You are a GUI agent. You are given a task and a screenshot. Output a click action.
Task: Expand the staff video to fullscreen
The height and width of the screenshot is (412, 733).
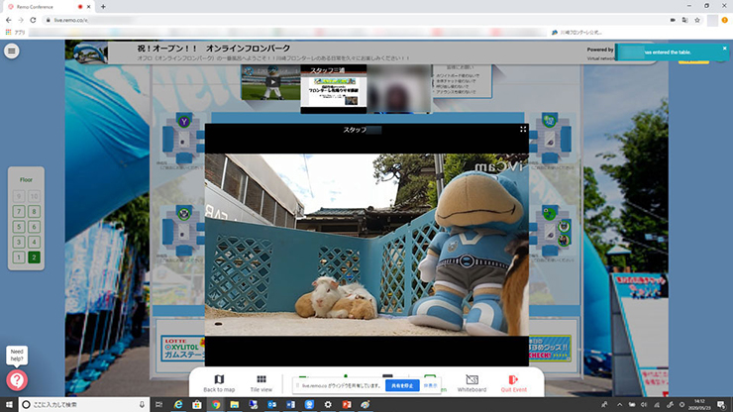523,129
